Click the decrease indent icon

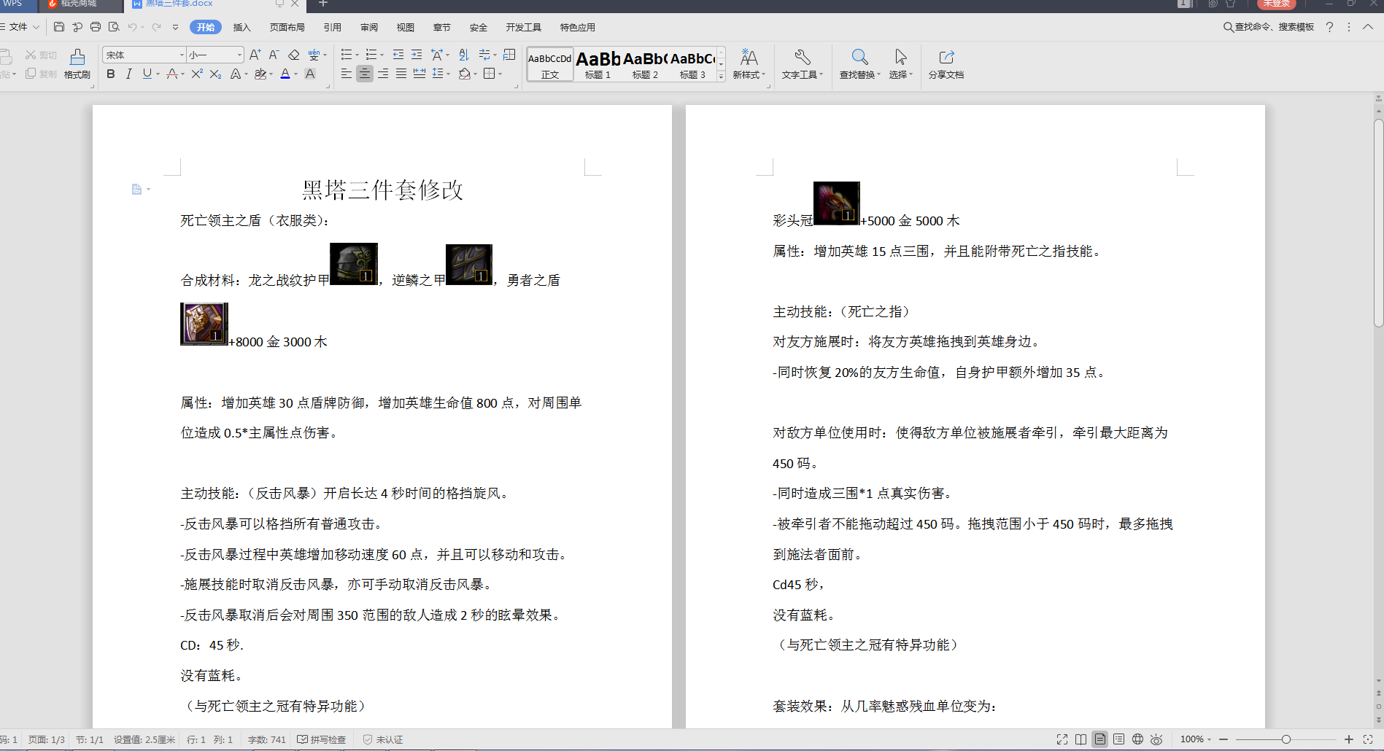pos(398,55)
